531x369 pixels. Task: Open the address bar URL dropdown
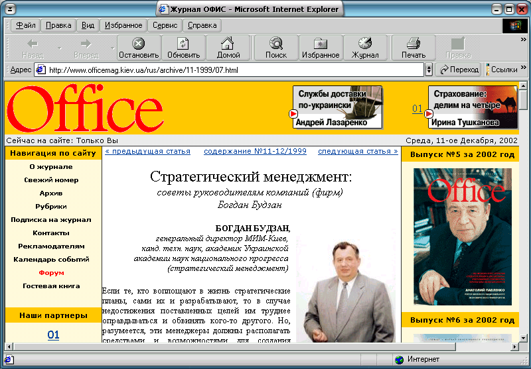[x=428, y=70]
